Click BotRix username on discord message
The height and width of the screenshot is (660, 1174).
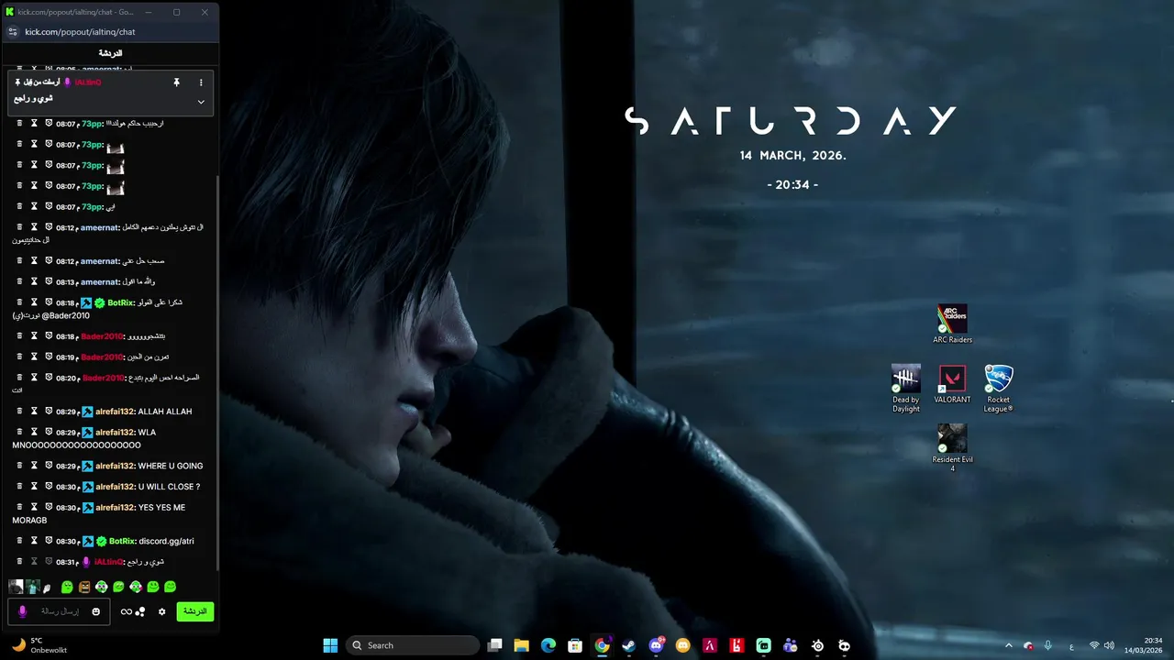point(120,541)
